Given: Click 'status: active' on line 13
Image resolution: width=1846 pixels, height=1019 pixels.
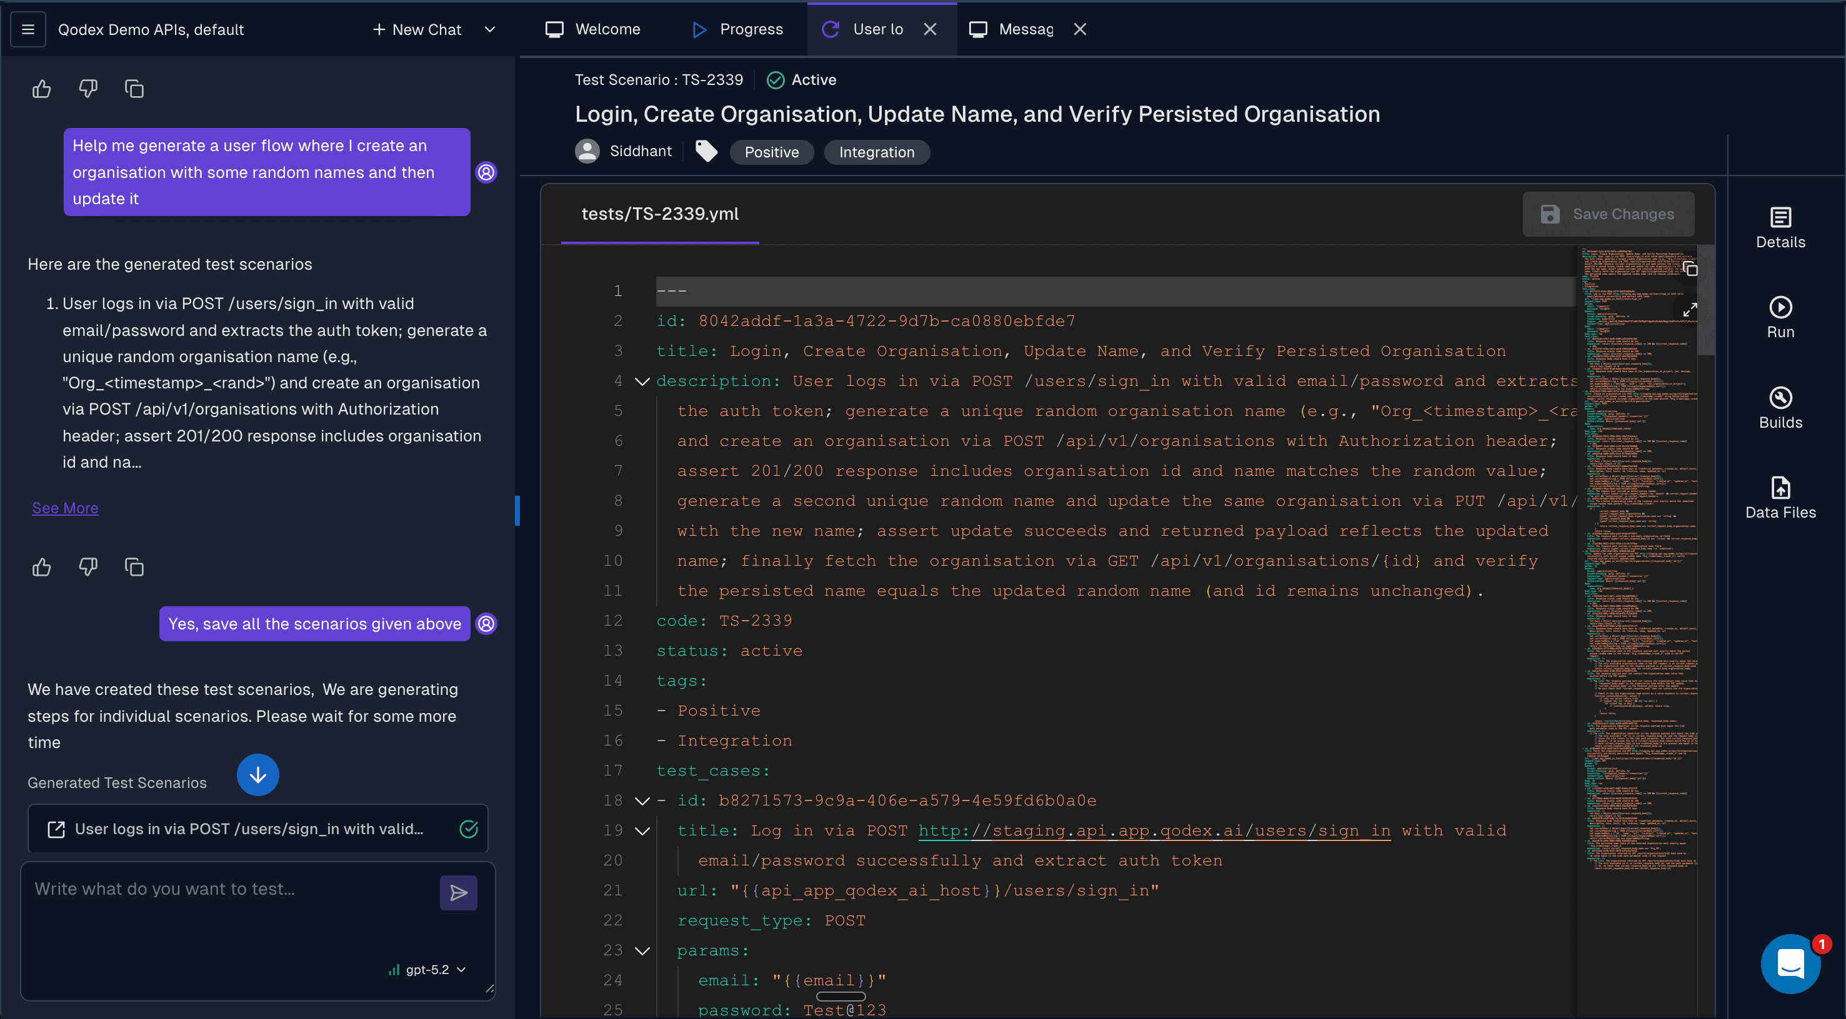Looking at the screenshot, I should [x=729, y=651].
